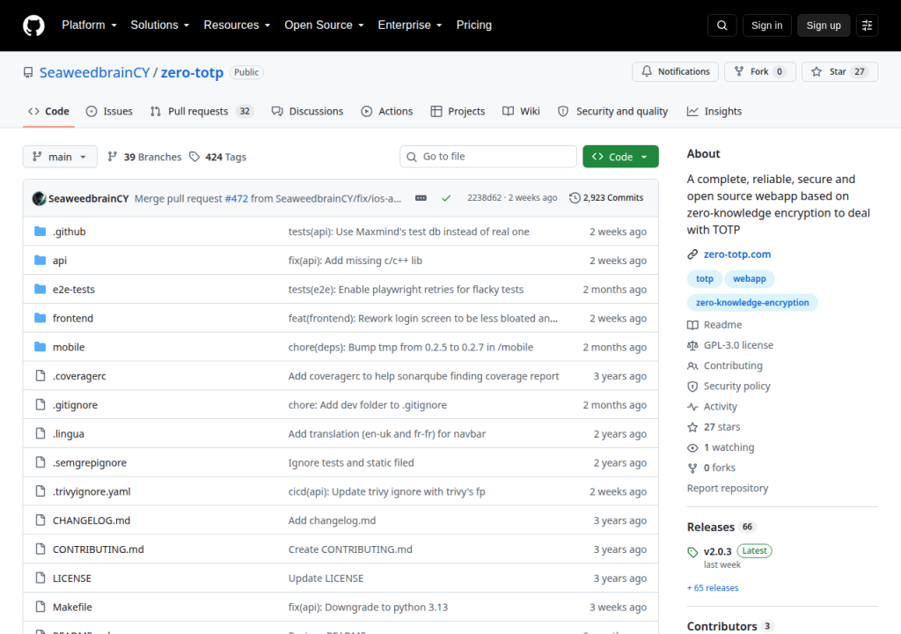The height and width of the screenshot is (634, 901).
Task: Open the search magnifier button
Action: pos(722,26)
